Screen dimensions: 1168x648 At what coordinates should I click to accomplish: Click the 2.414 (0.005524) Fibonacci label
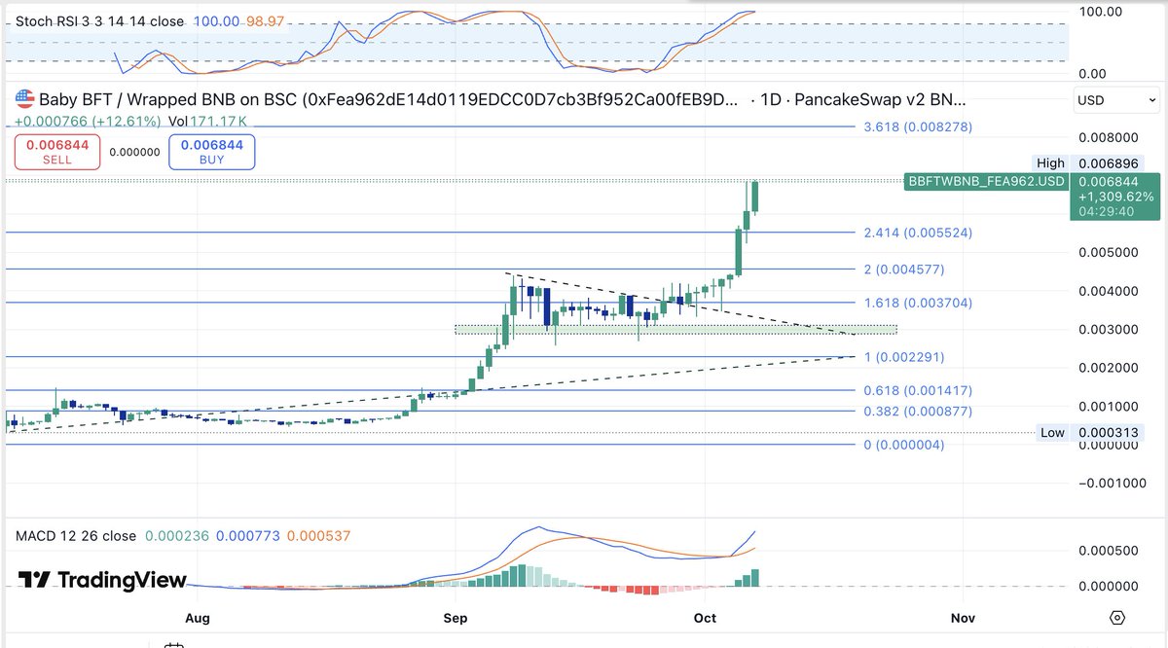pos(918,233)
